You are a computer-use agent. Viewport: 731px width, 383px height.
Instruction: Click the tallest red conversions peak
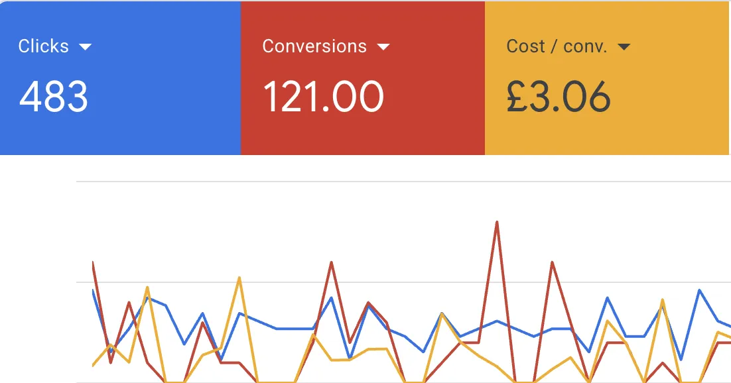coord(497,223)
